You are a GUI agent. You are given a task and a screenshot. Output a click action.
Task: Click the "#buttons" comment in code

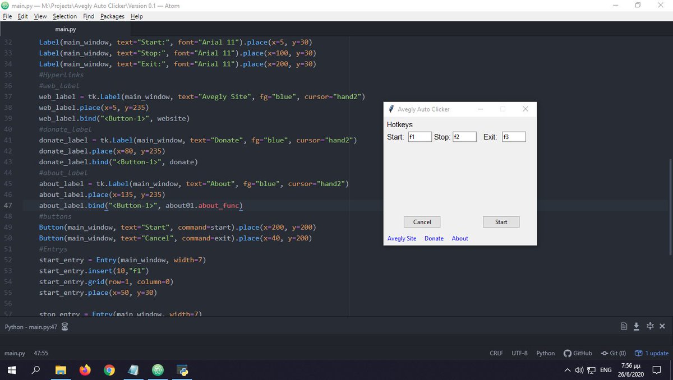coord(55,216)
